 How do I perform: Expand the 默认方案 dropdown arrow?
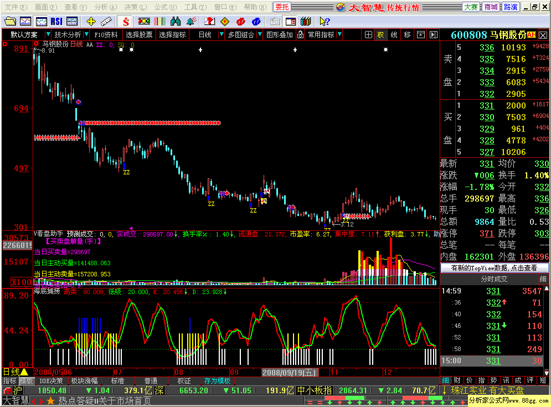click(x=48, y=34)
